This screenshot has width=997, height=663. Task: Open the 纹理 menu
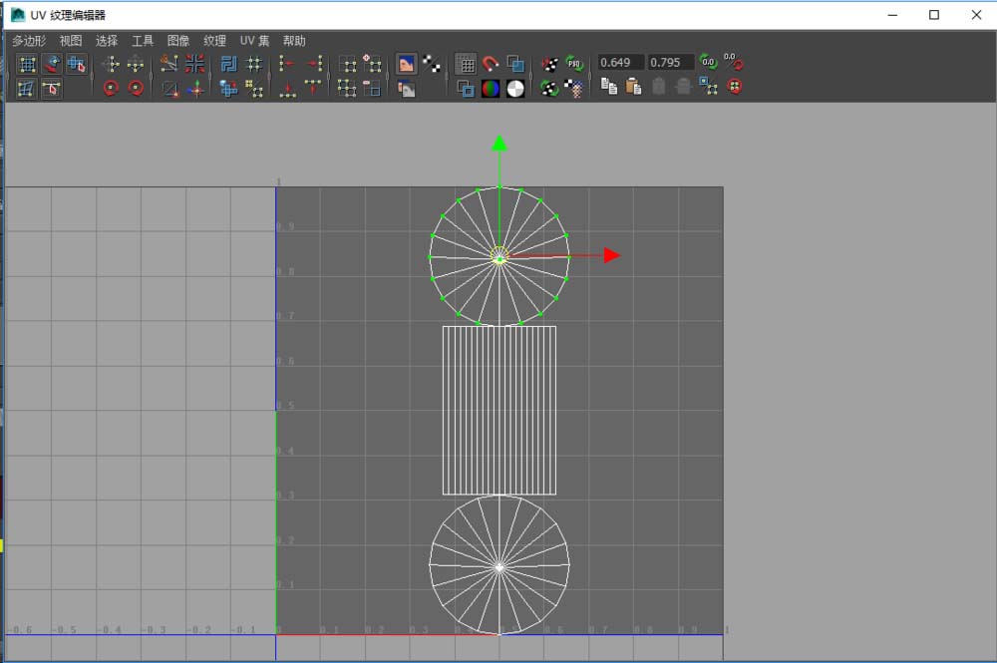click(x=215, y=41)
